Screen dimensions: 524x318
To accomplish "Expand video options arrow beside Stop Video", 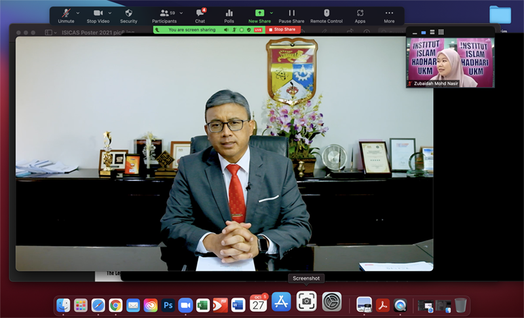I will pyautogui.click(x=110, y=13).
